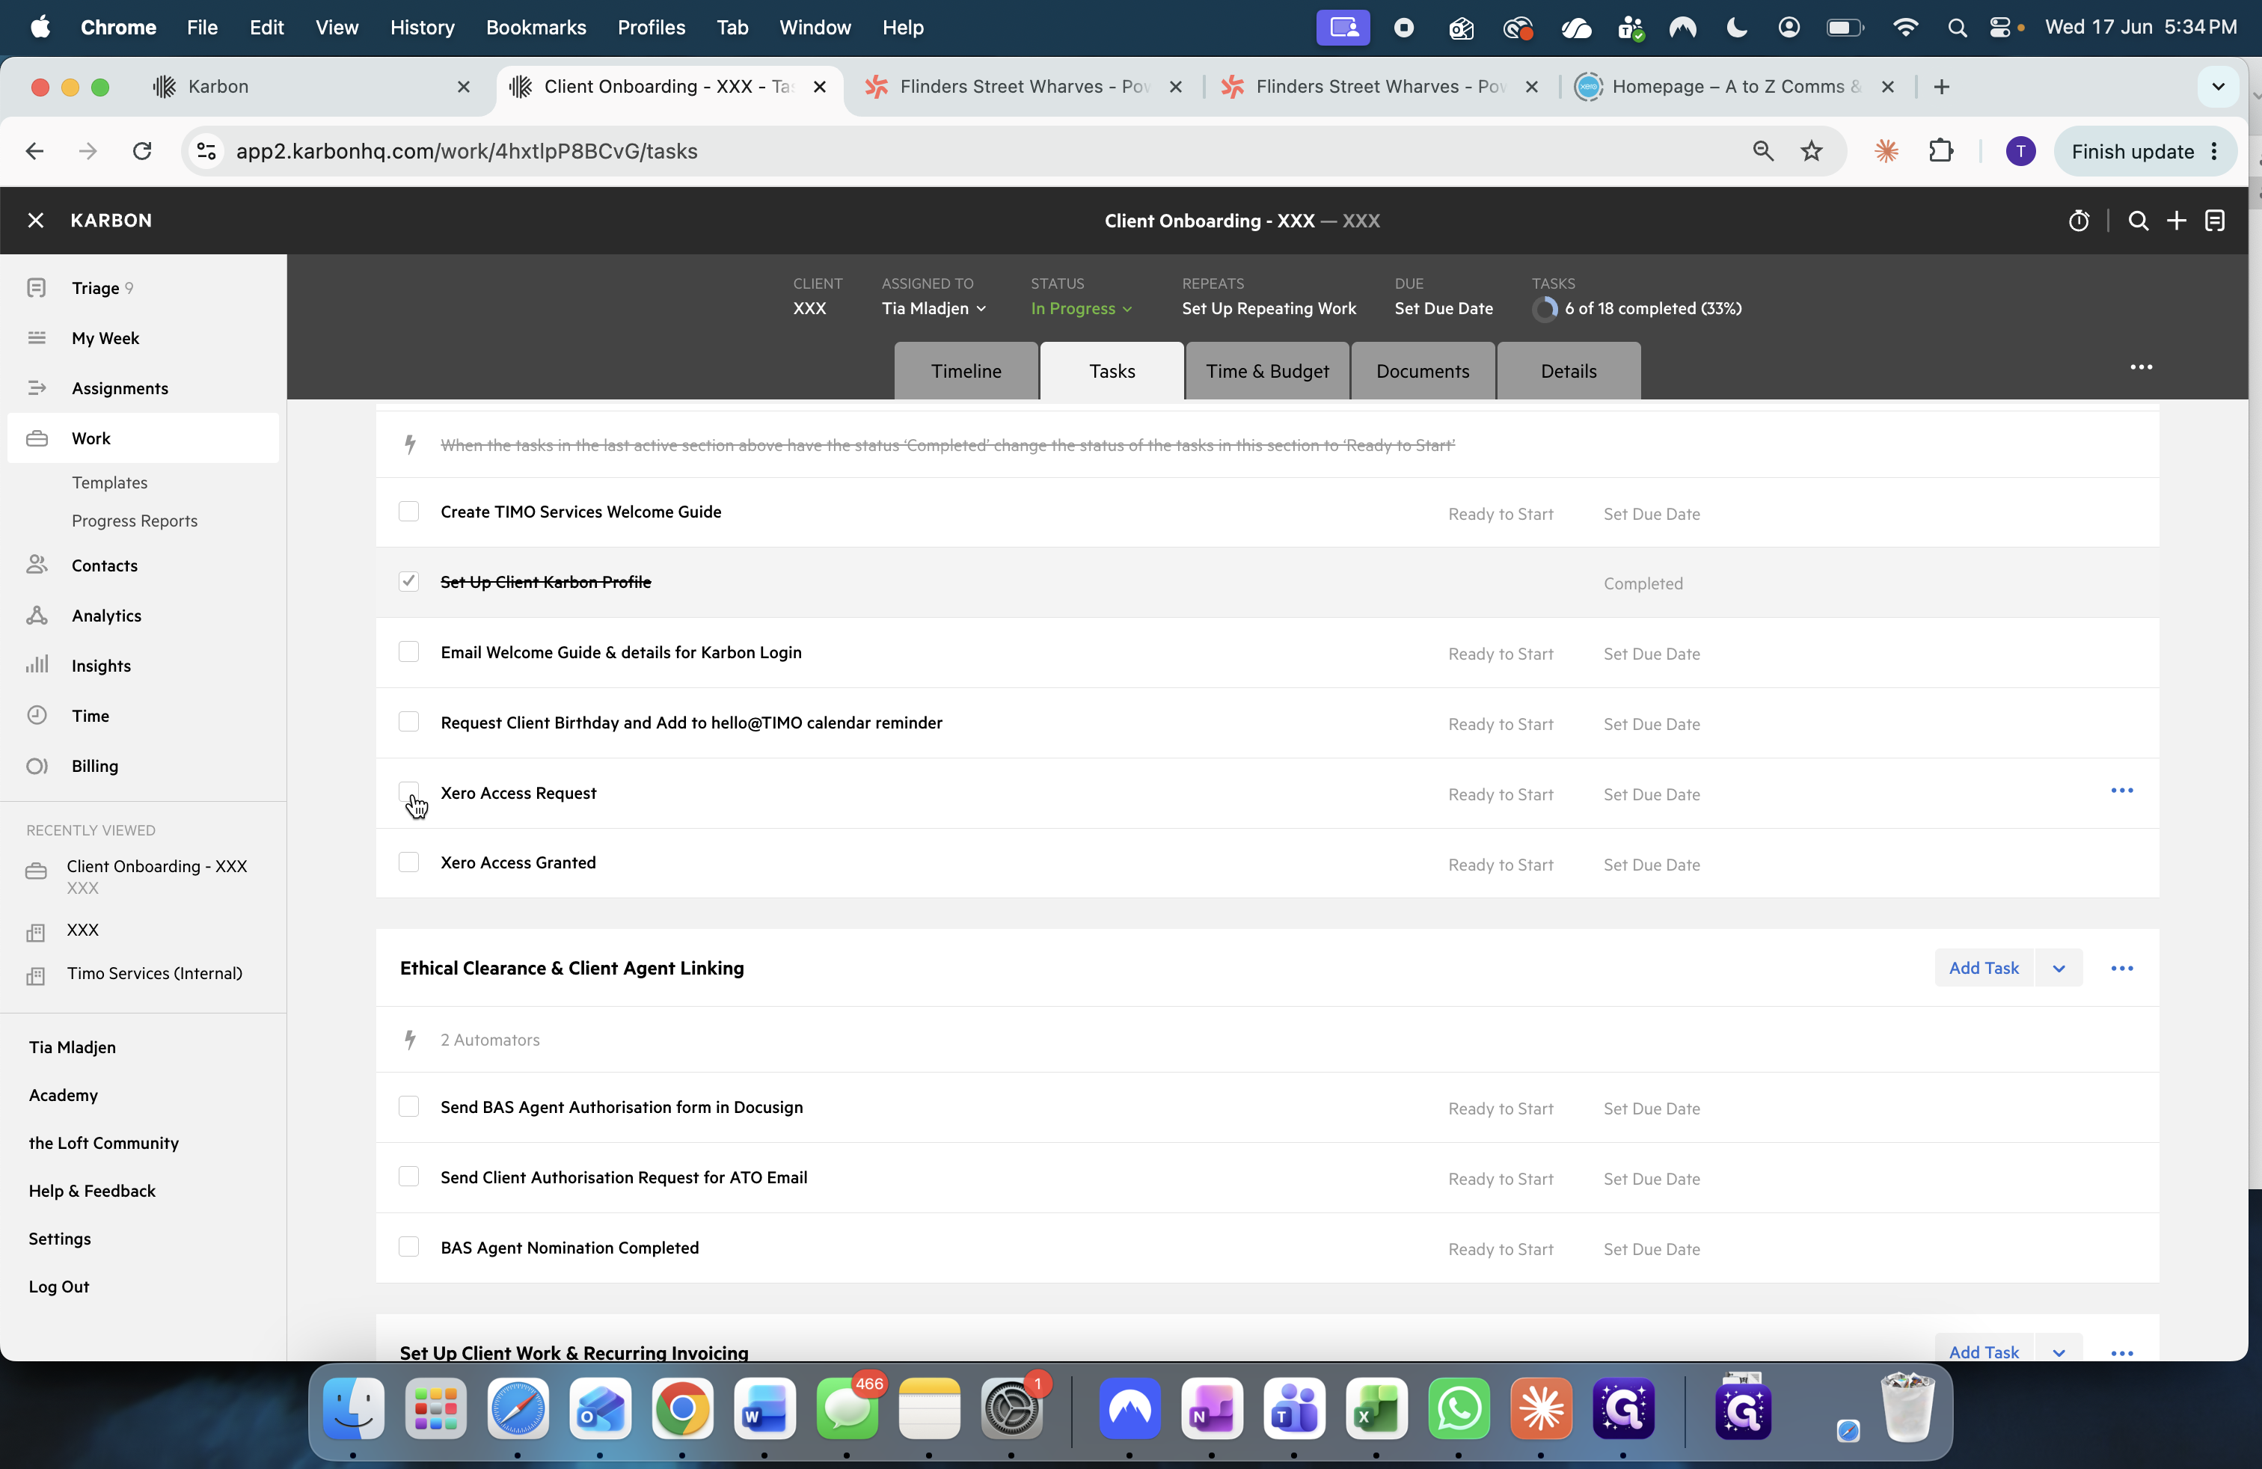Click Set Due Date in the header
The width and height of the screenshot is (2262, 1469).
pos(1443,309)
